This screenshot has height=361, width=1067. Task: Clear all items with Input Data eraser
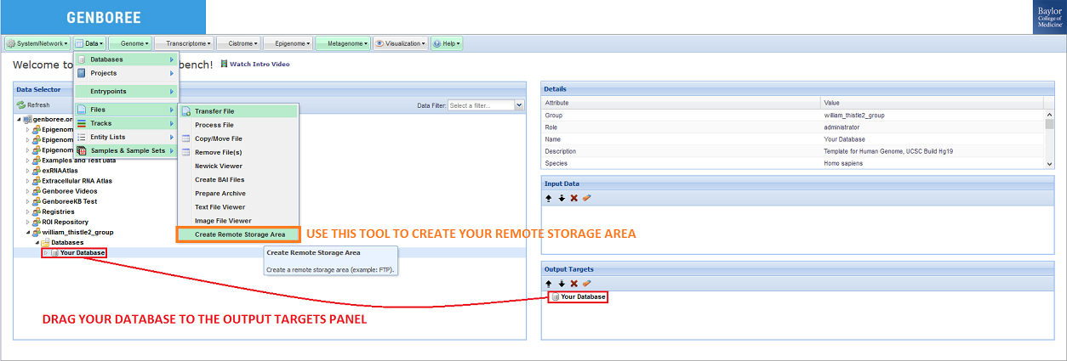[587, 198]
